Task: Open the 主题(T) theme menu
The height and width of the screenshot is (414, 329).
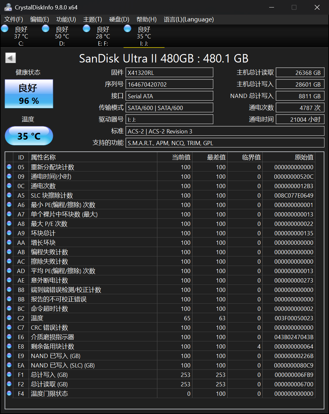Action: (x=92, y=20)
